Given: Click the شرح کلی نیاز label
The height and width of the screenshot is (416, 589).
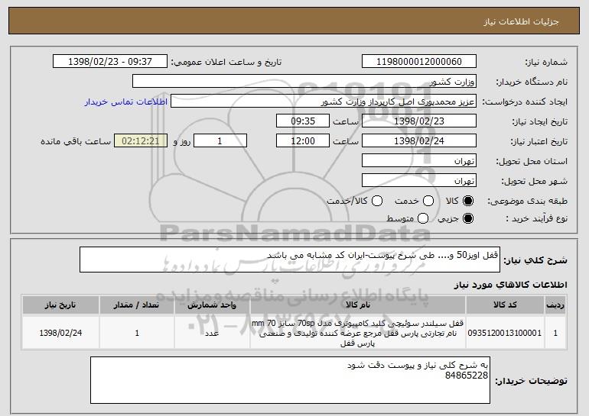Looking at the screenshot, I should click(x=535, y=260).
